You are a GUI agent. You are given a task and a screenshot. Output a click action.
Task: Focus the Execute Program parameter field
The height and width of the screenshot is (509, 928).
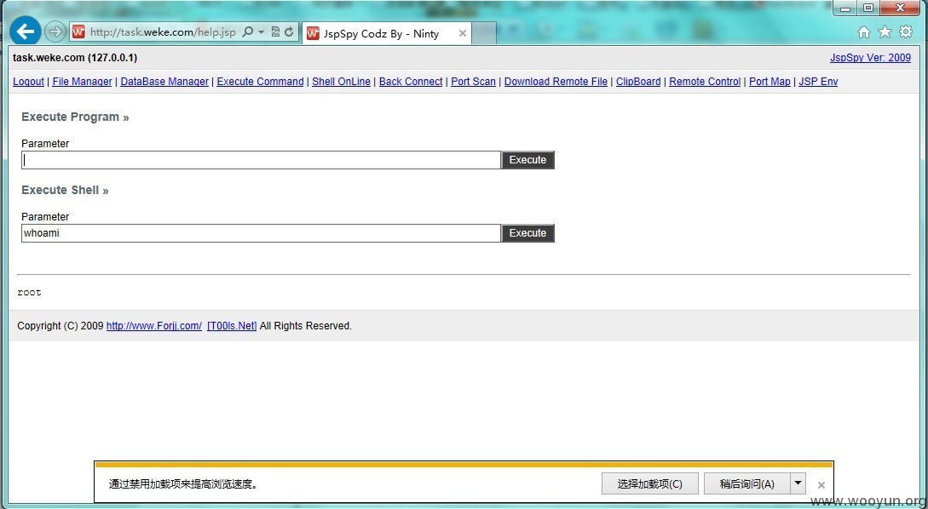click(x=262, y=160)
